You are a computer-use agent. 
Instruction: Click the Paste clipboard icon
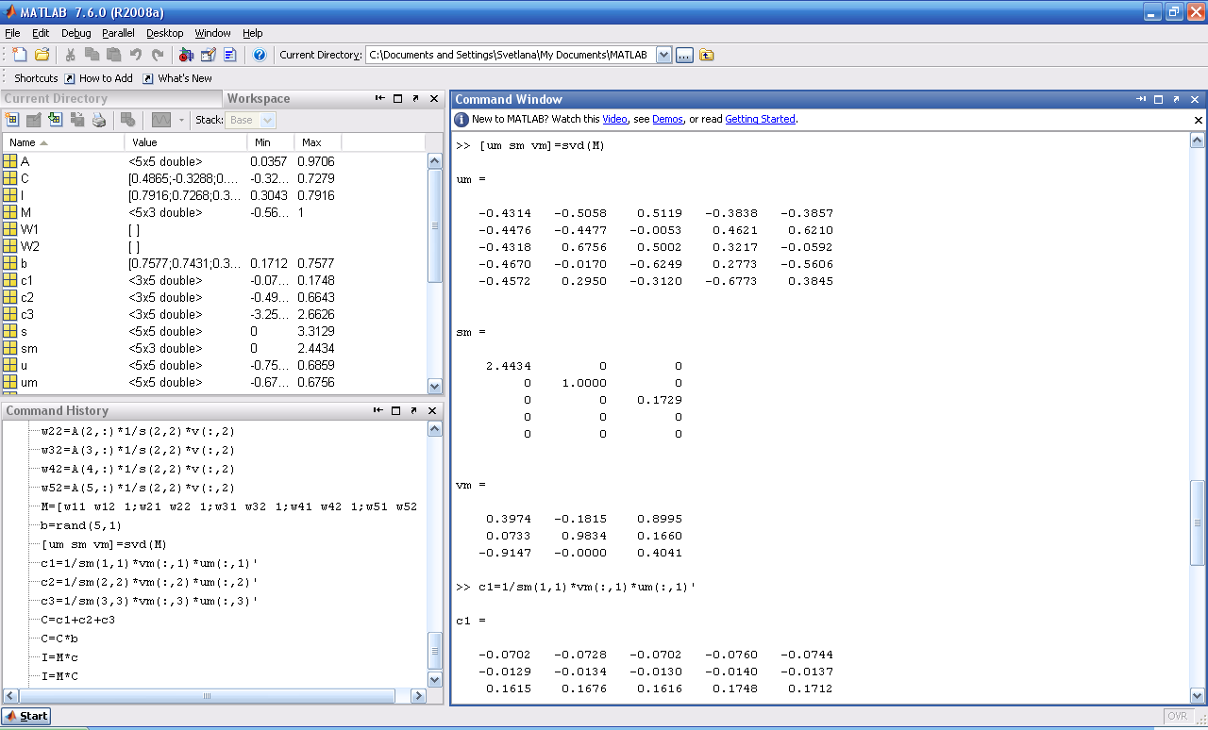point(113,55)
